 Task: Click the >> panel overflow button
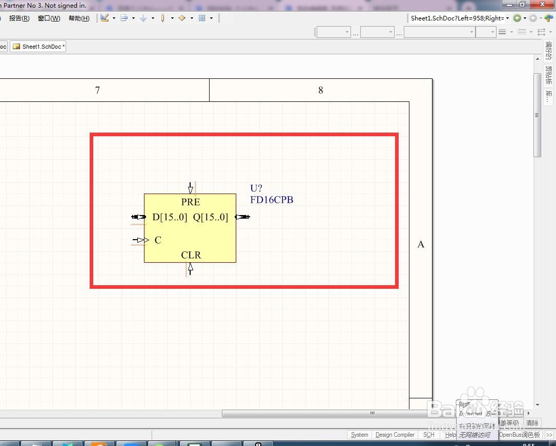coord(549,435)
